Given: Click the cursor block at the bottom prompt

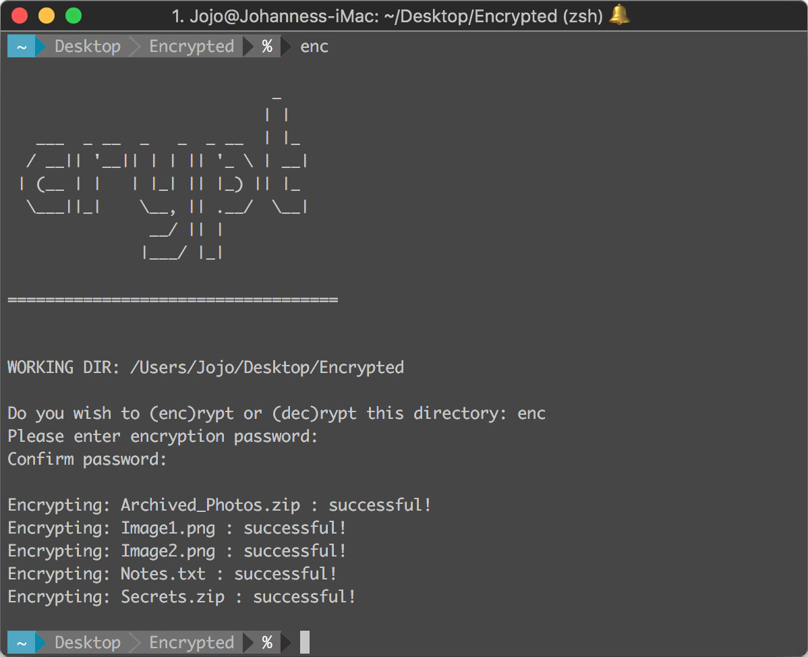Looking at the screenshot, I should (305, 643).
